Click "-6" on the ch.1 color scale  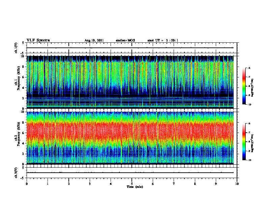point(249,68)
